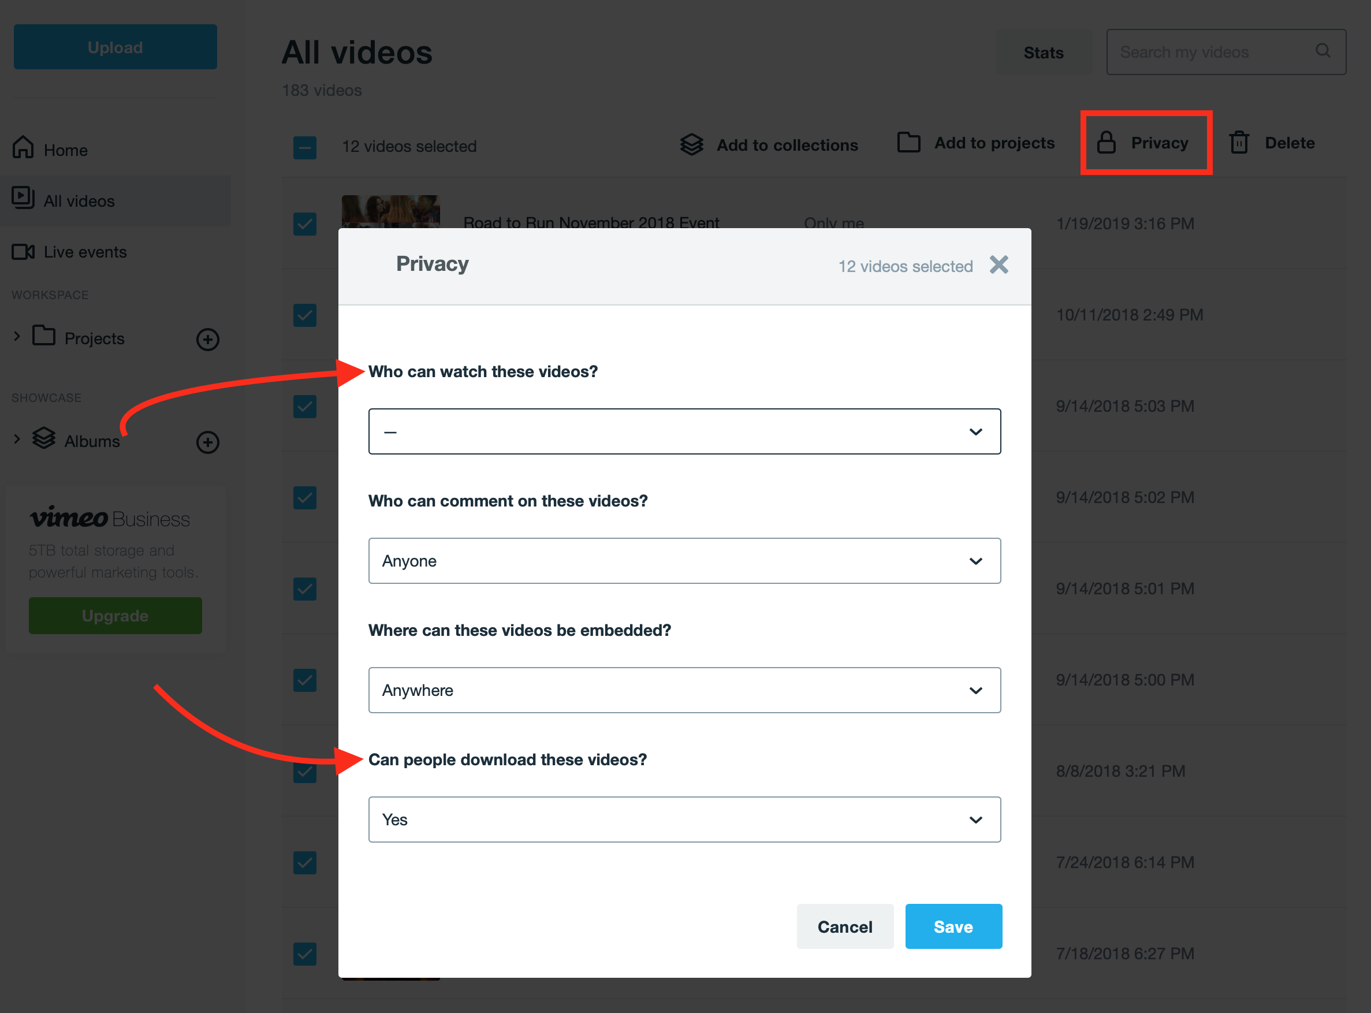Expand the Projects tree chevron
Viewport: 1371px width, 1013px height.
pyautogui.click(x=17, y=337)
